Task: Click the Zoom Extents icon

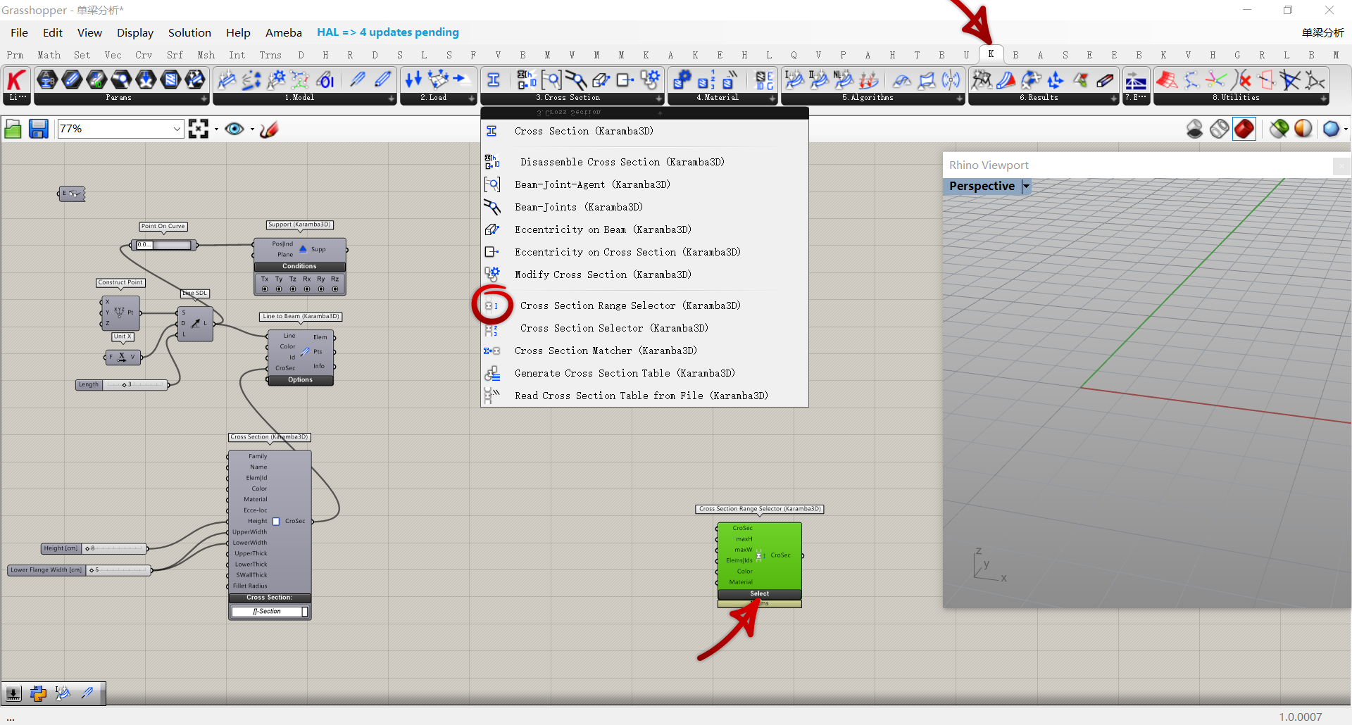Action: (x=199, y=129)
